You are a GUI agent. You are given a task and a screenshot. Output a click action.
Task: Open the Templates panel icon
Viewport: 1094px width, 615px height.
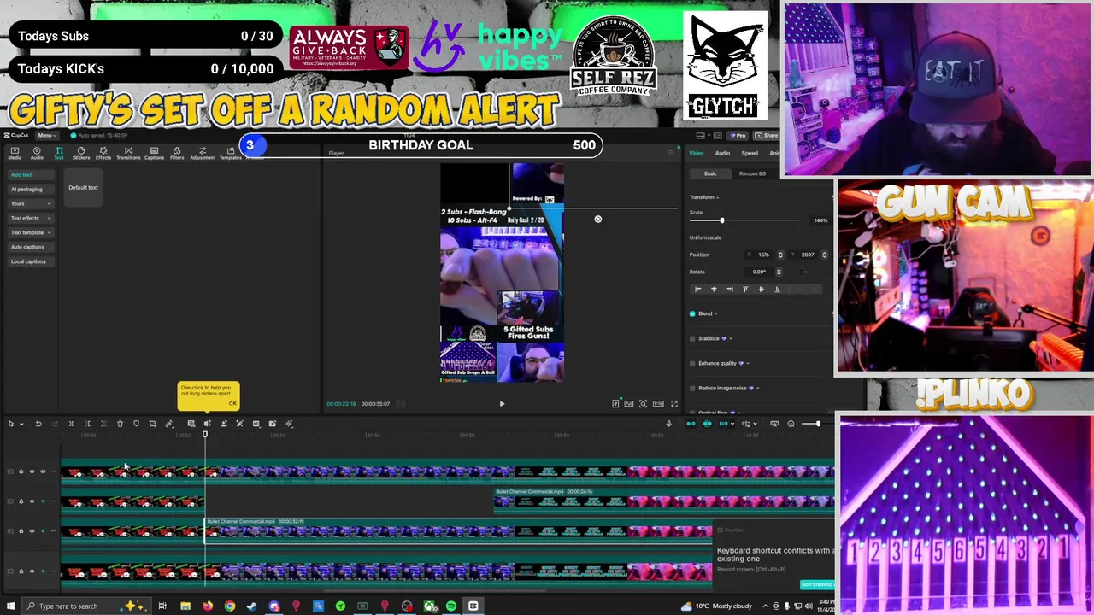coord(230,153)
